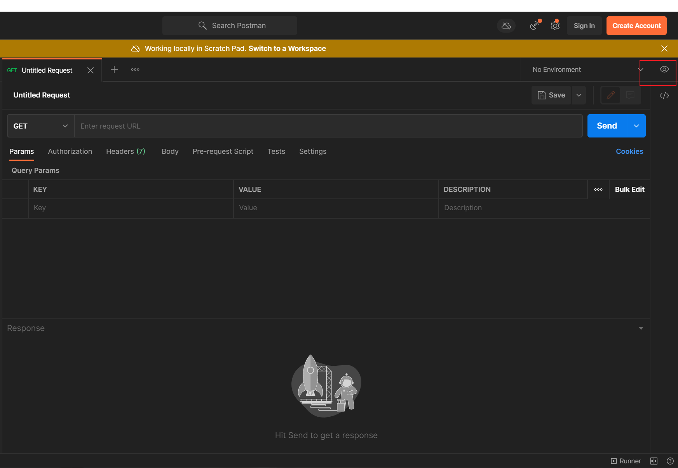678x468 pixels.
Task: Click the pencil edit documentation icon
Action: (610, 95)
